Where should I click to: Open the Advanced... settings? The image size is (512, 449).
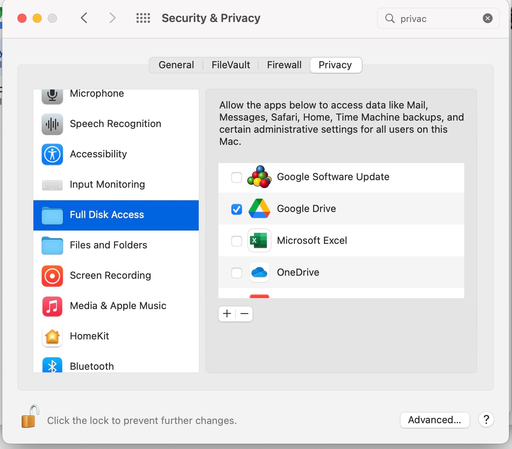435,420
